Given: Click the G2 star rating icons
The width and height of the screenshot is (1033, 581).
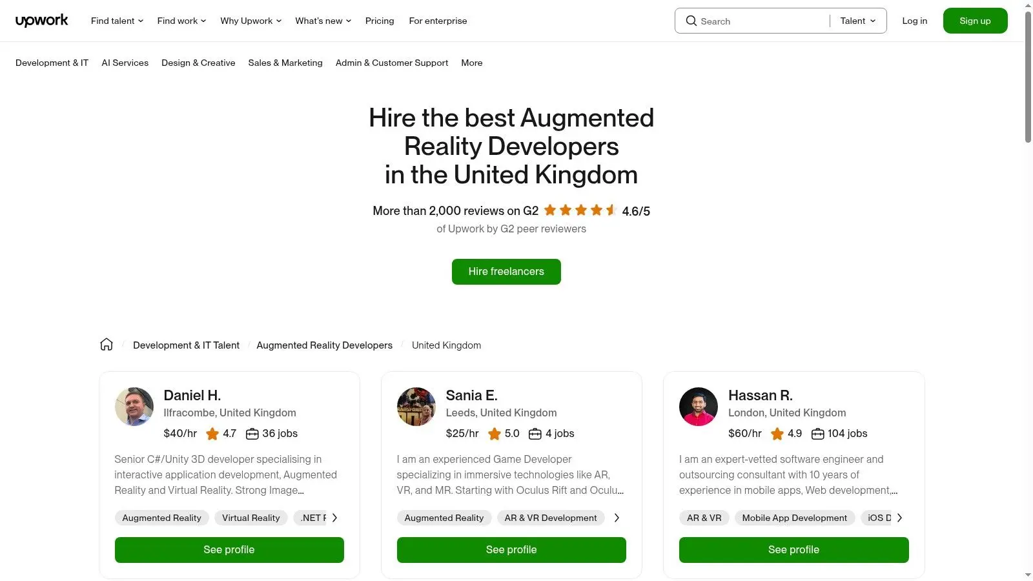Looking at the screenshot, I should coord(580,210).
